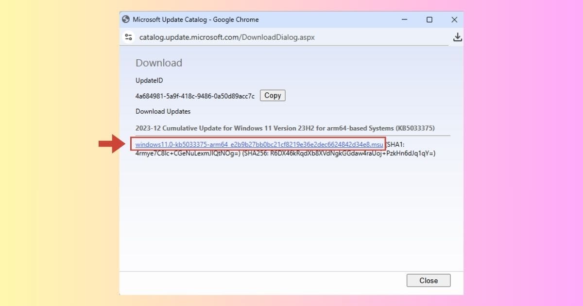
Task: Maximize the Microsoft Update Catalog window
Action: pyautogui.click(x=429, y=19)
